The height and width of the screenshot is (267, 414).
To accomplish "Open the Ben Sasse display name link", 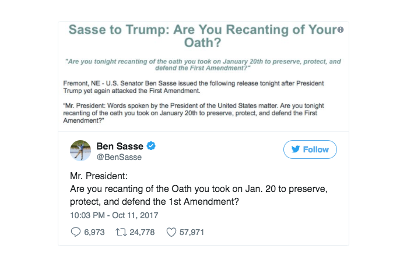I will click(120, 146).
